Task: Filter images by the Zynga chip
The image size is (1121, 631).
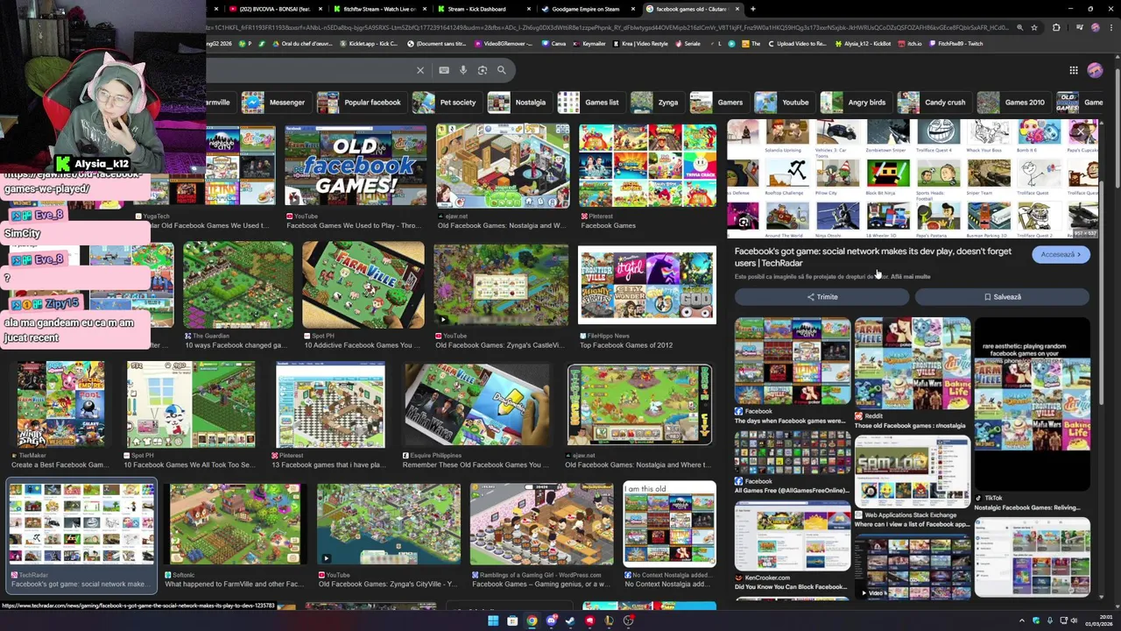Action: point(657,103)
